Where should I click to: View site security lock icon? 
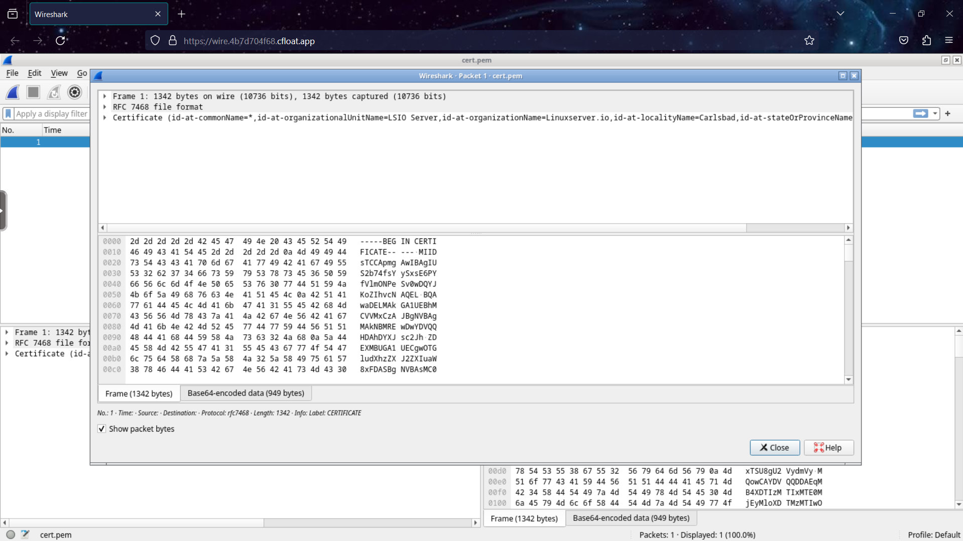[x=173, y=41]
